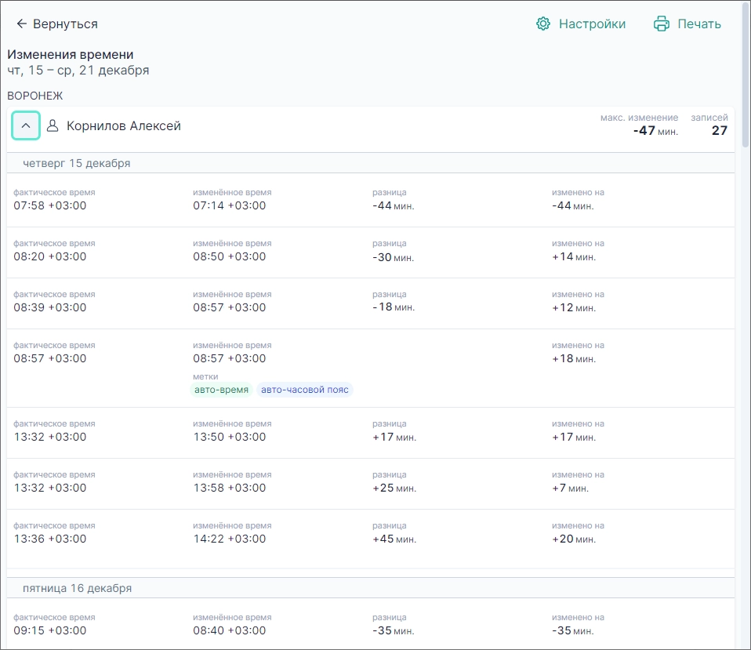The image size is (751, 650).
Task: Click the back arrow icon
Action: [x=21, y=24]
